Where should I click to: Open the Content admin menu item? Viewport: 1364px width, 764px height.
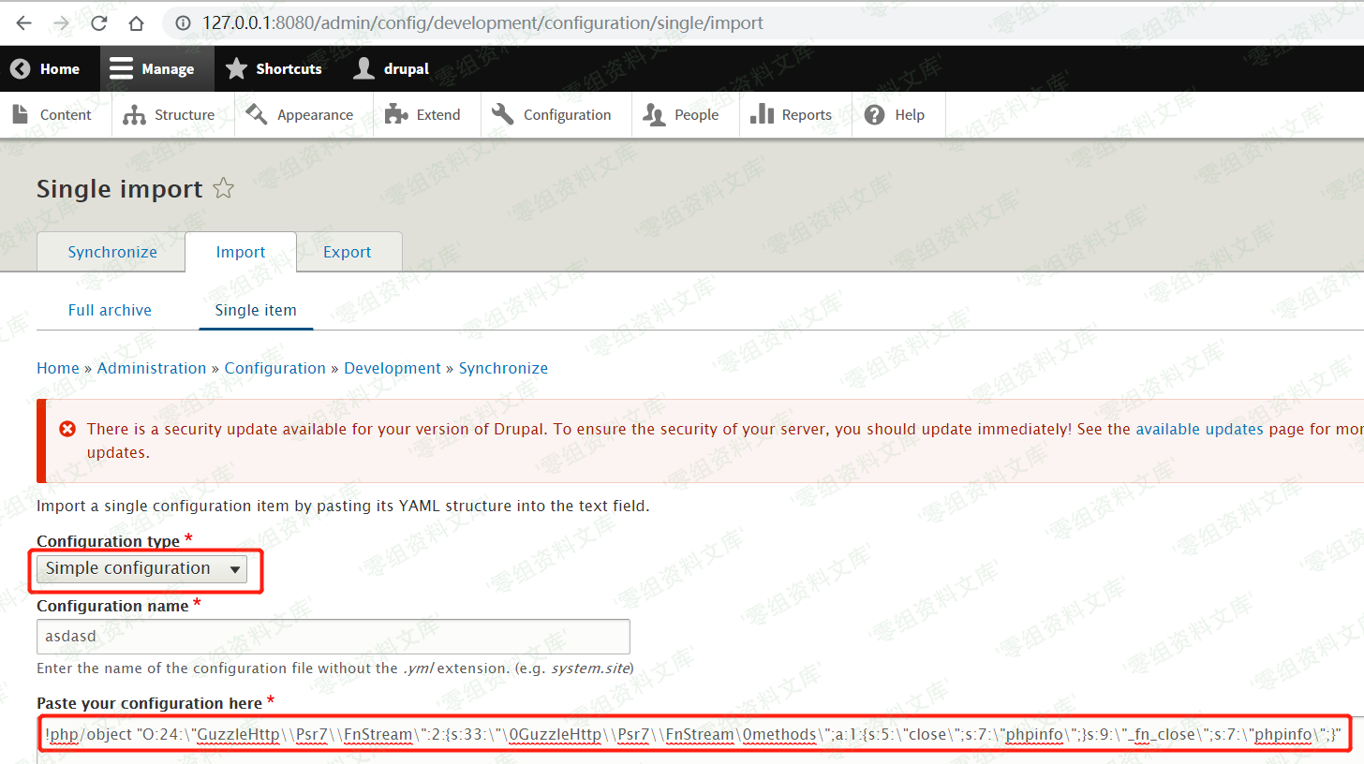[52, 115]
